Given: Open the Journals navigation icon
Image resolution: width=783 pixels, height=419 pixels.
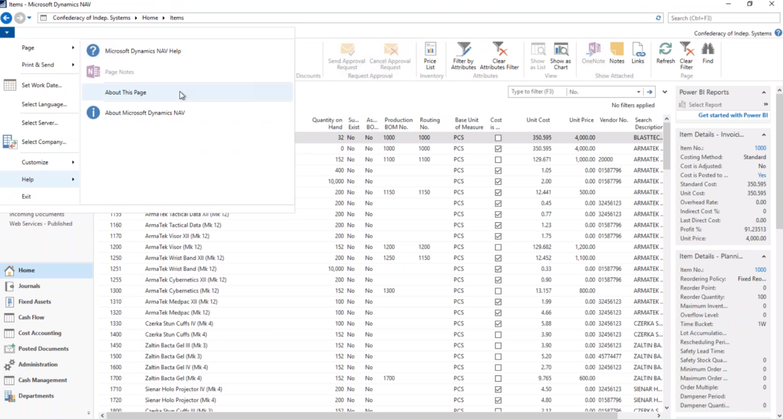Looking at the screenshot, I should click(x=9, y=286).
